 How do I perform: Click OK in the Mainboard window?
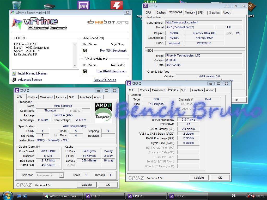(237, 100)
